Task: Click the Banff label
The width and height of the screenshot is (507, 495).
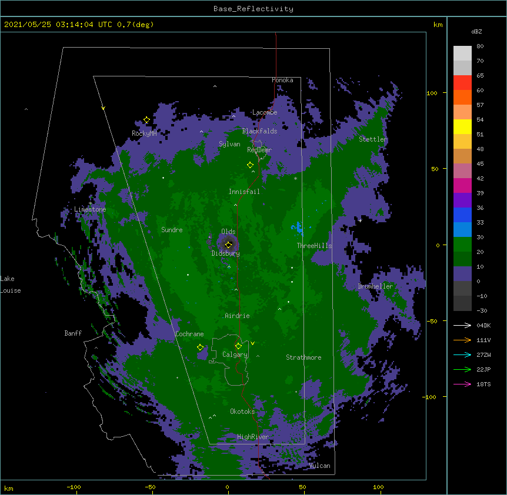Action: [73, 333]
